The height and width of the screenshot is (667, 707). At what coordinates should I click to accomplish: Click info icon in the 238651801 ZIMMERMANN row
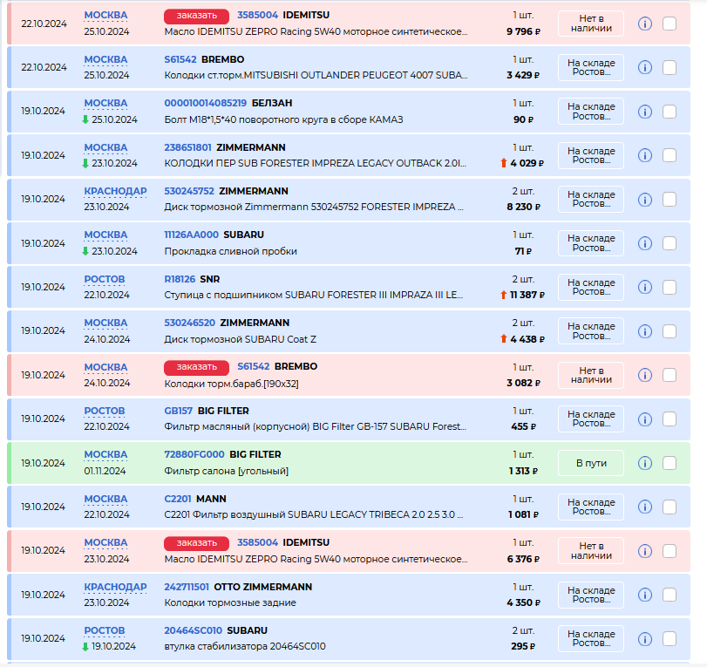coord(645,155)
